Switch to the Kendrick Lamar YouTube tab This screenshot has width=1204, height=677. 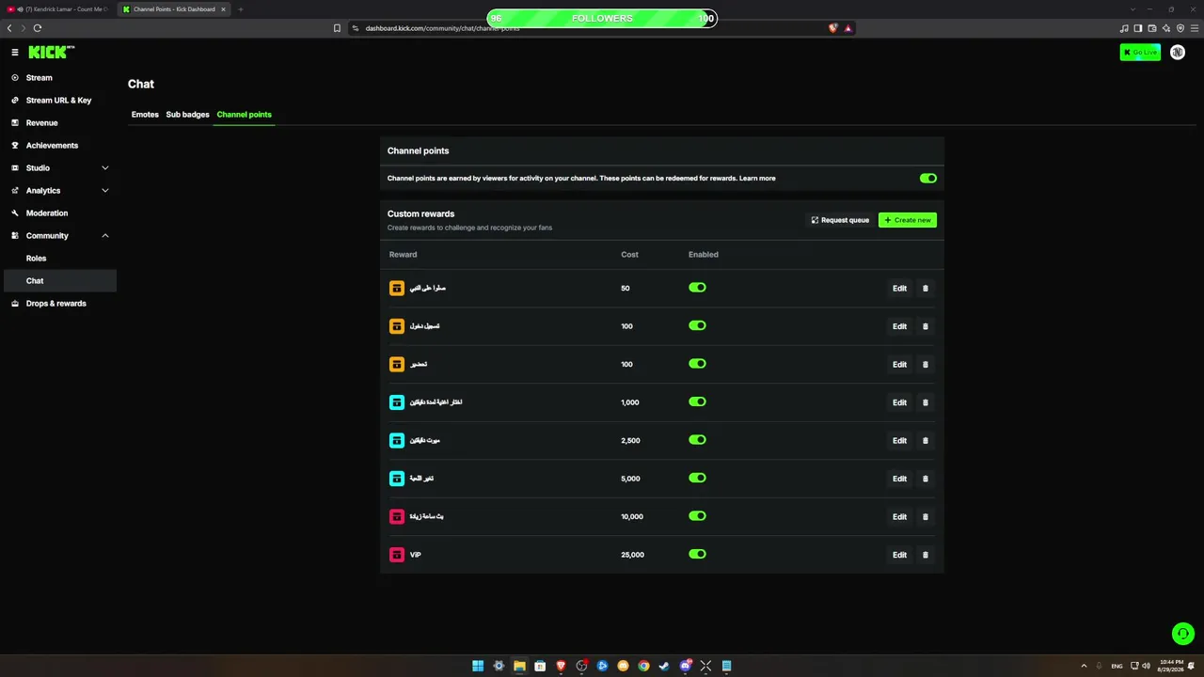58,9
